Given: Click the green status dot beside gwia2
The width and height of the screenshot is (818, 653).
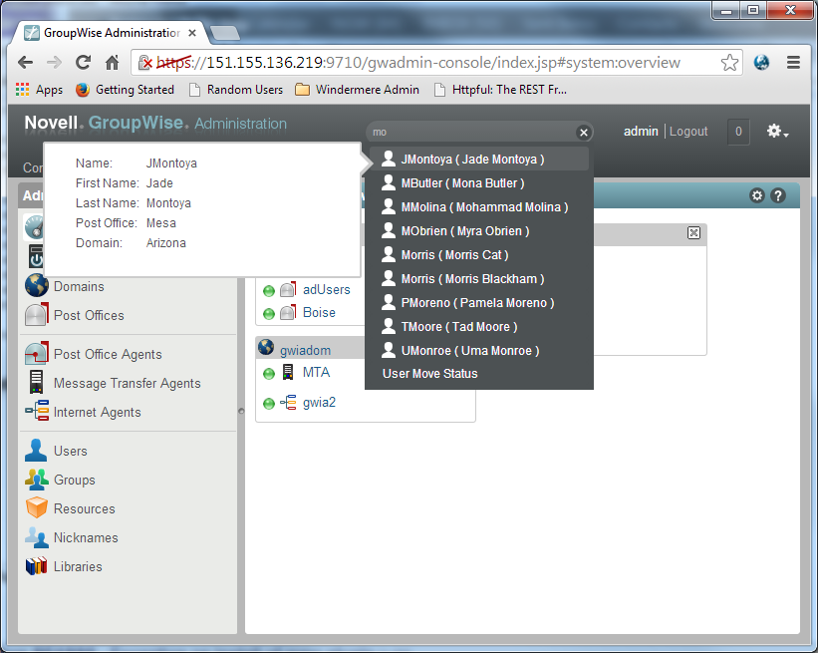Looking at the screenshot, I should (269, 404).
